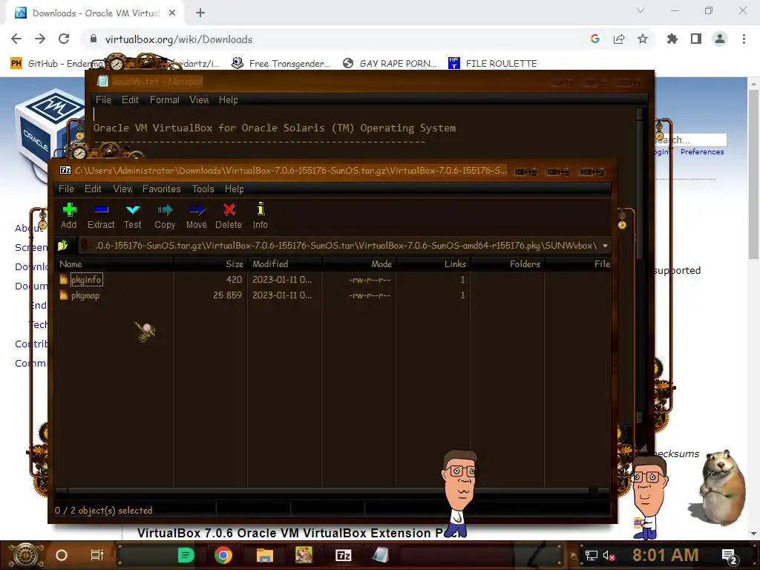
Task: Open 7-Zip File menu
Action: point(66,189)
